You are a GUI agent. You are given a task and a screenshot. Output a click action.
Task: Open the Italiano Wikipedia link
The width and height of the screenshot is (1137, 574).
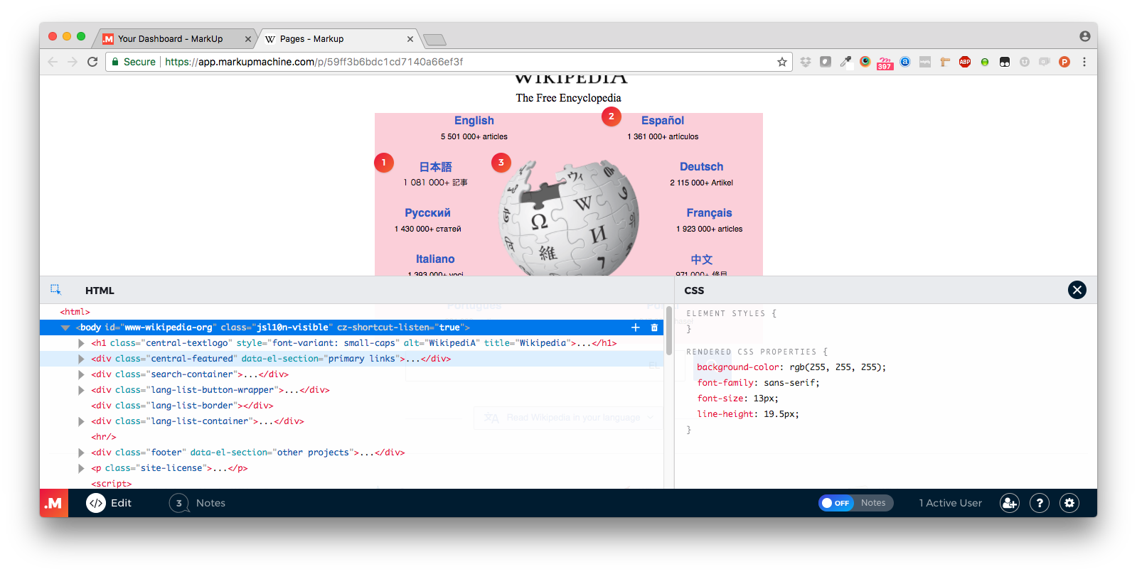(x=435, y=259)
